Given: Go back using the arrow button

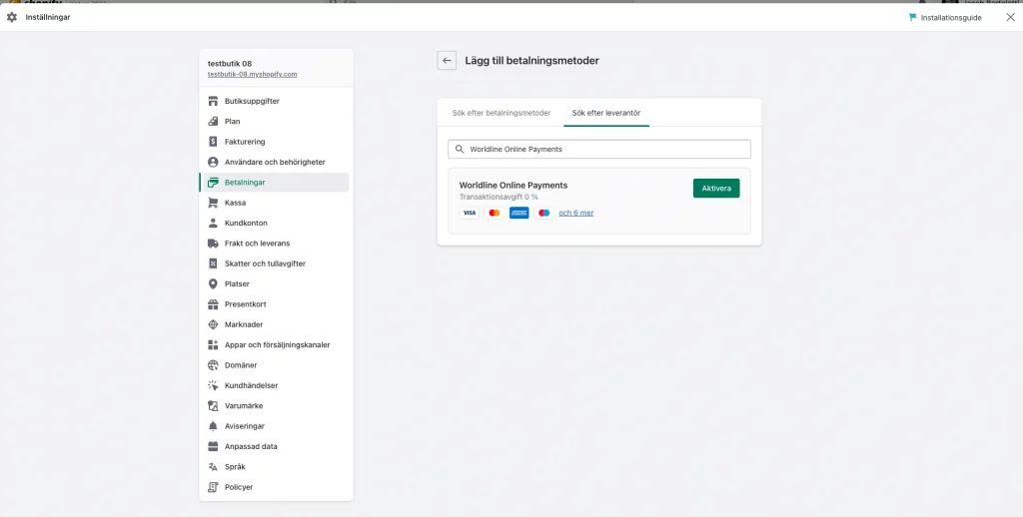Looking at the screenshot, I should (x=447, y=61).
